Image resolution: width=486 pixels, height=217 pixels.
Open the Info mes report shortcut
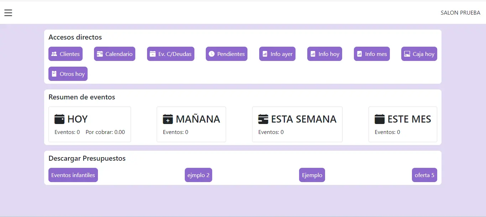[x=372, y=54]
